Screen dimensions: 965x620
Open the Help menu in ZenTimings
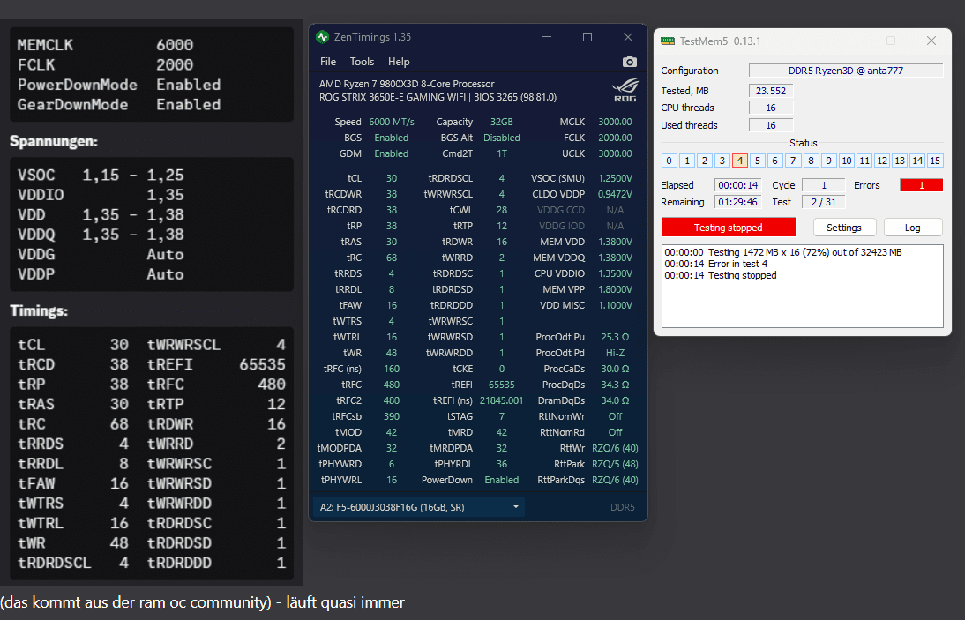point(399,62)
